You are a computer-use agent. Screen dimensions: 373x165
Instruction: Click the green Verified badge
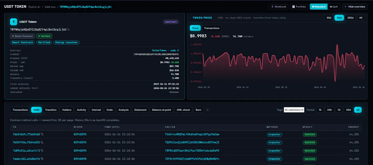pyautogui.click(x=44, y=36)
